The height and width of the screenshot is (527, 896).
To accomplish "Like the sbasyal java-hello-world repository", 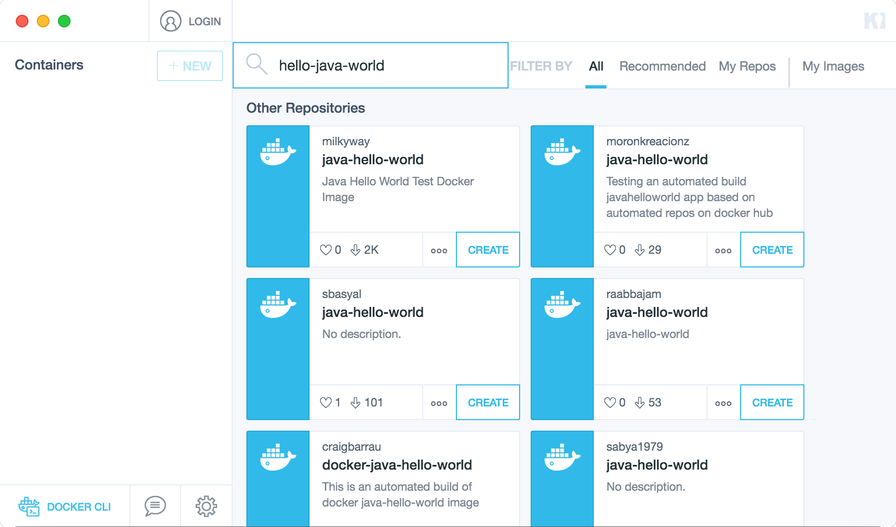I will [x=326, y=403].
